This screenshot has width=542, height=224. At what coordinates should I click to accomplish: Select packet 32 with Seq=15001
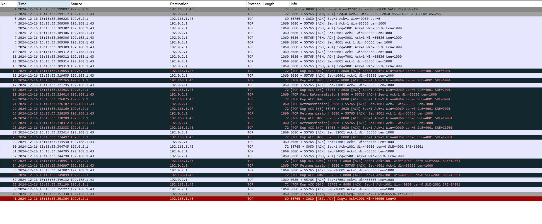point(271,156)
